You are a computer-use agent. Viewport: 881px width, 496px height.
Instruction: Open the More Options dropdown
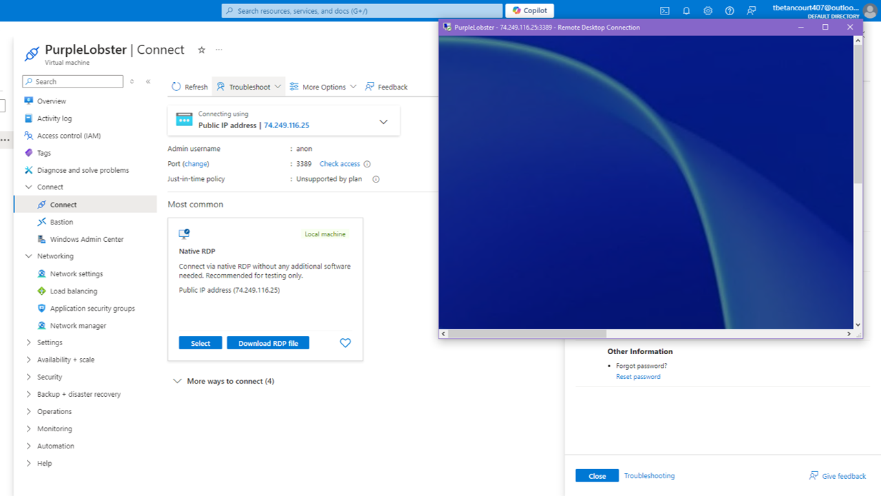click(x=323, y=87)
